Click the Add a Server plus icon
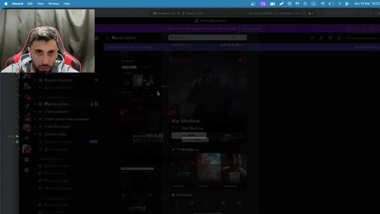 26,160
